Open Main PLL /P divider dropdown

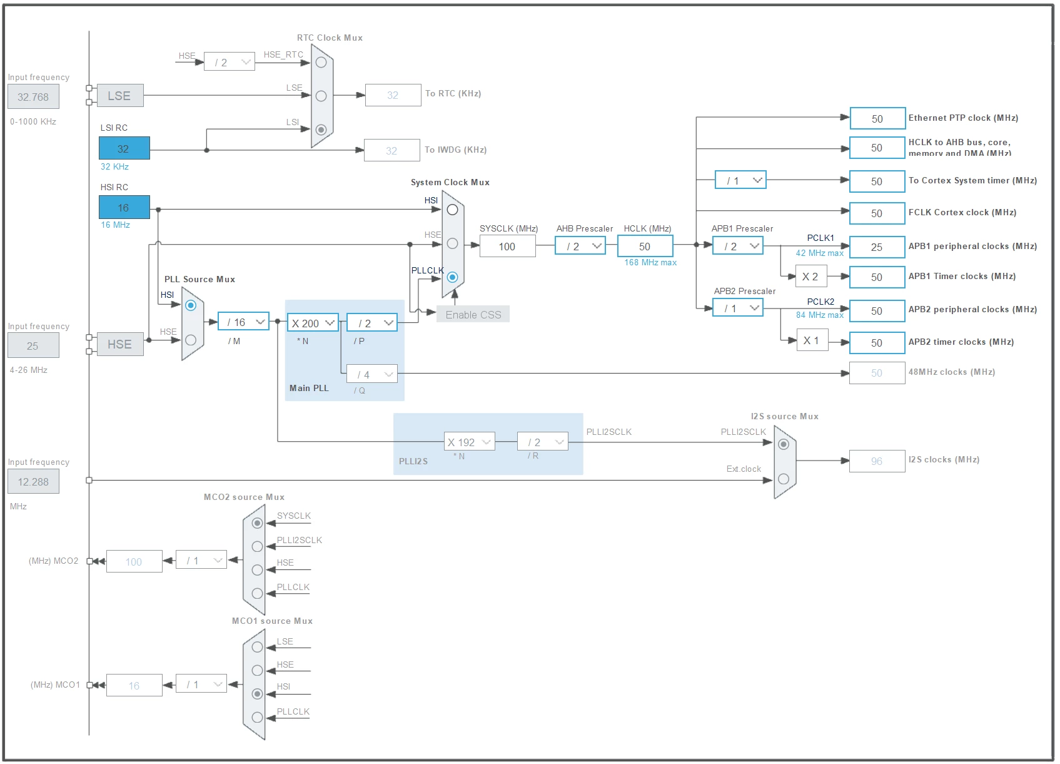tap(372, 323)
